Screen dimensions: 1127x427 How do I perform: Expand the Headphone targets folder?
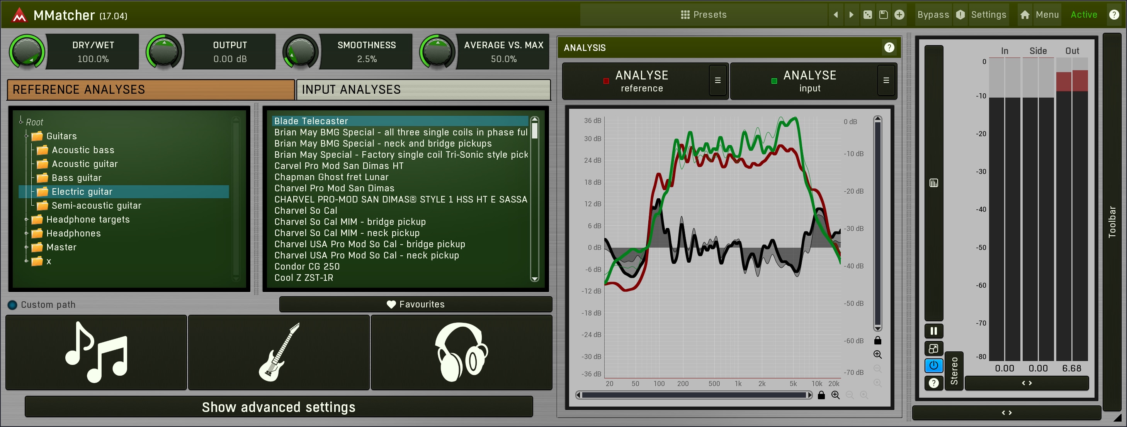point(26,219)
